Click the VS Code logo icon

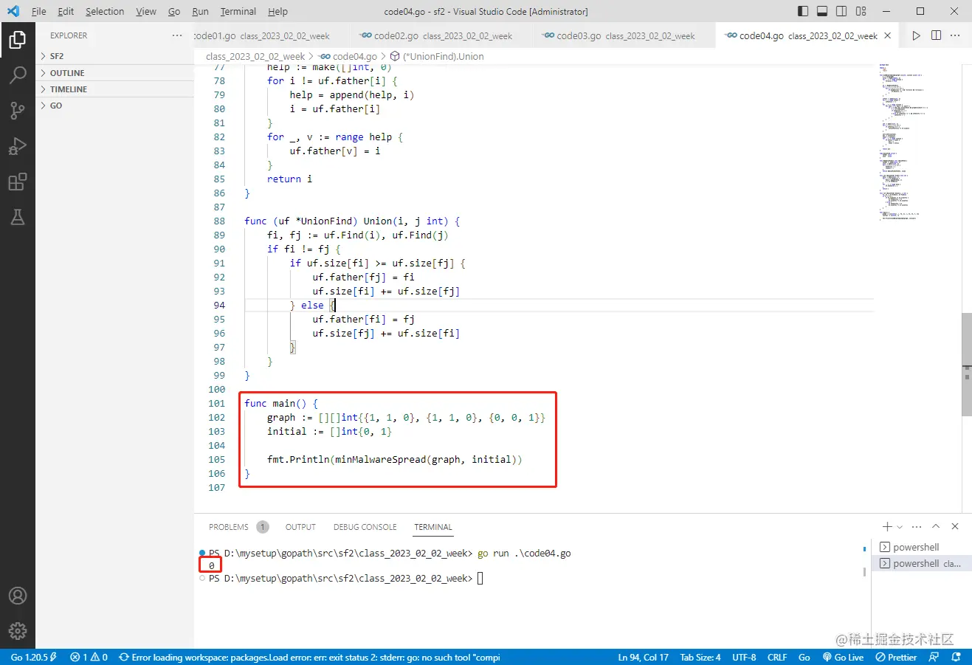[x=13, y=11]
